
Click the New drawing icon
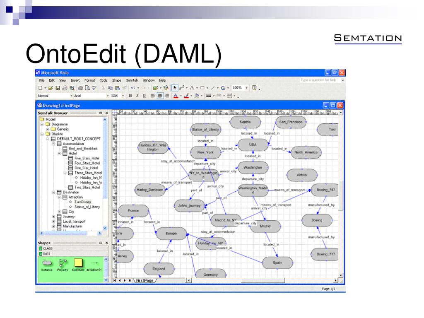click(x=40, y=88)
